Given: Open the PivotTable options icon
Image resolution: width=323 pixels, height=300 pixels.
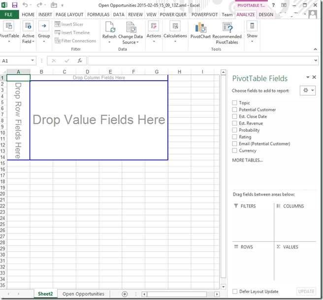Looking at the screenshot, I should tap(9, 26).
